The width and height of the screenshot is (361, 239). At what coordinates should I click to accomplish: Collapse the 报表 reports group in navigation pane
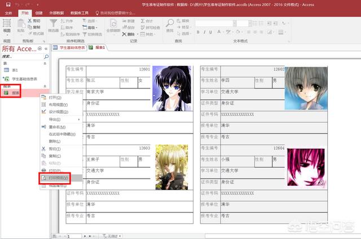tap(45, 86)
